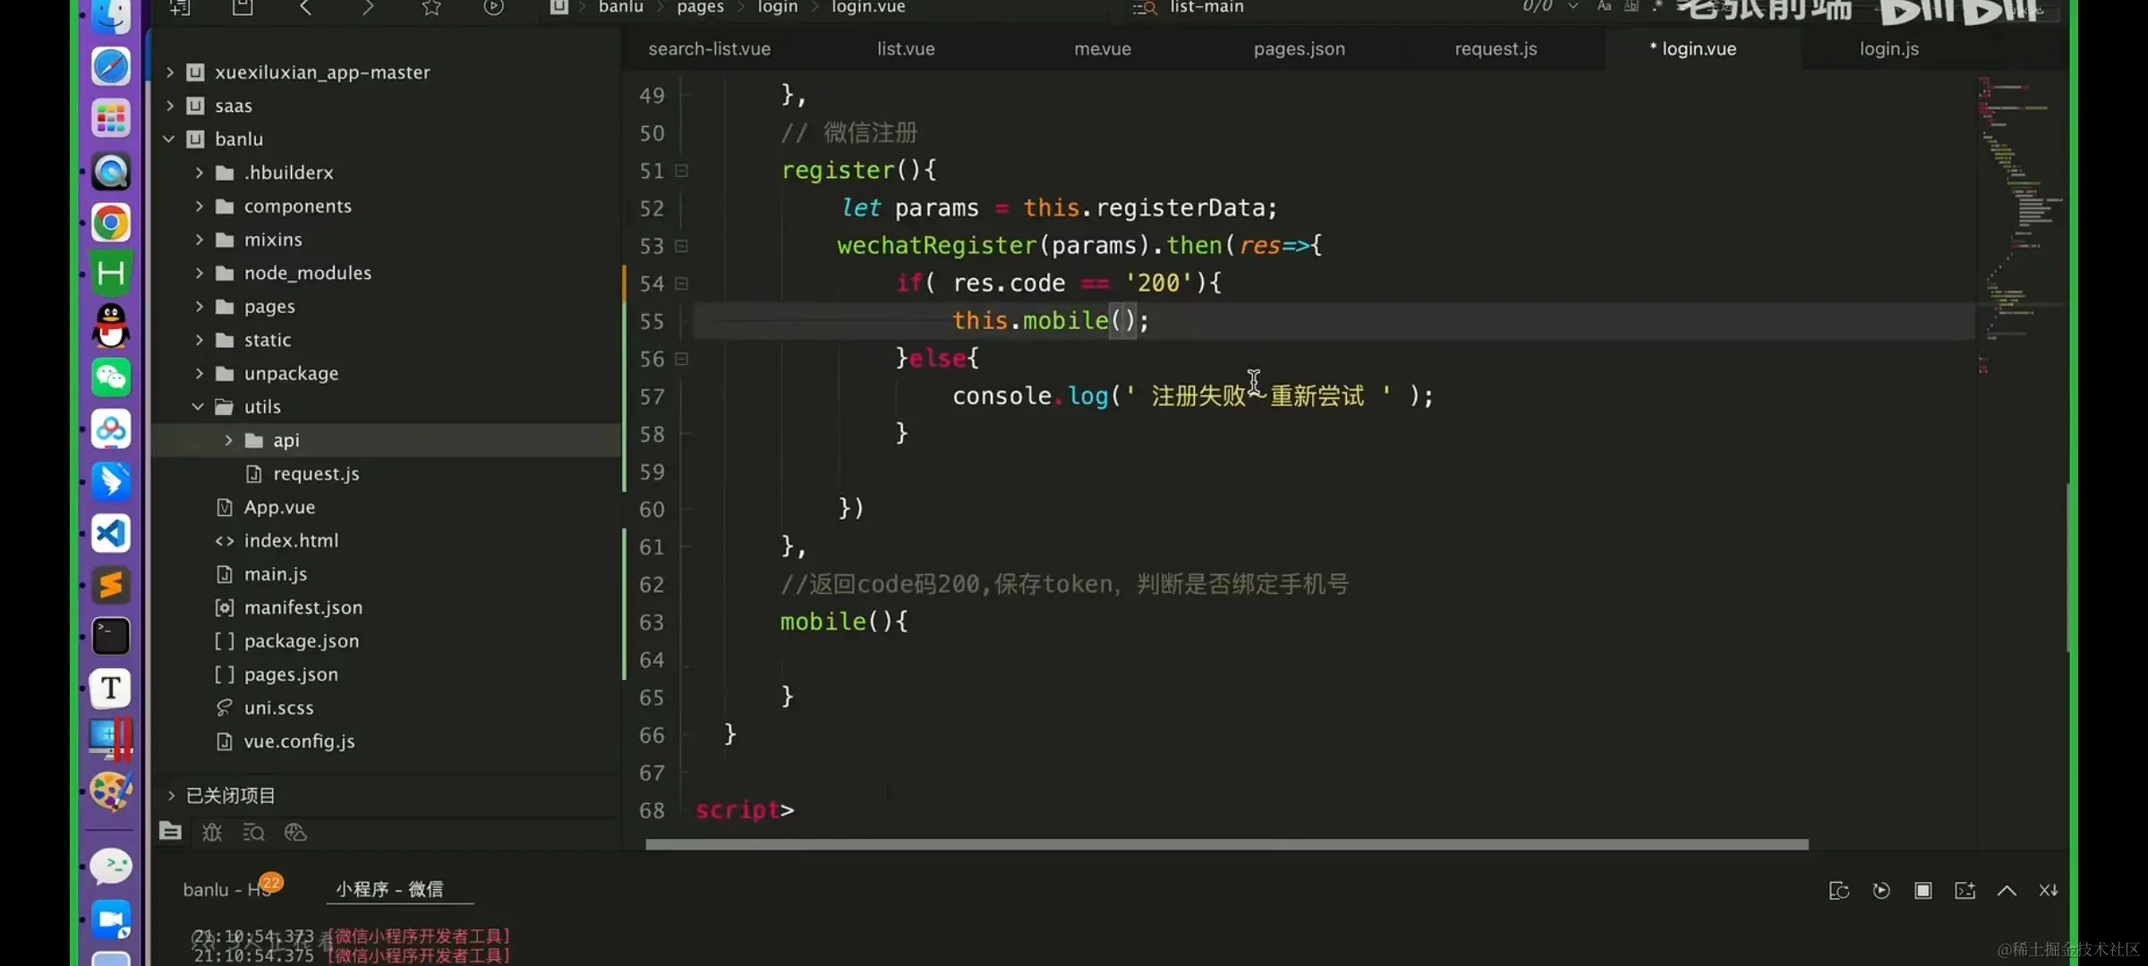Toggle fold marker on line 56
The height and width of the screenshot is (966, 2148).
click(682, 359)
